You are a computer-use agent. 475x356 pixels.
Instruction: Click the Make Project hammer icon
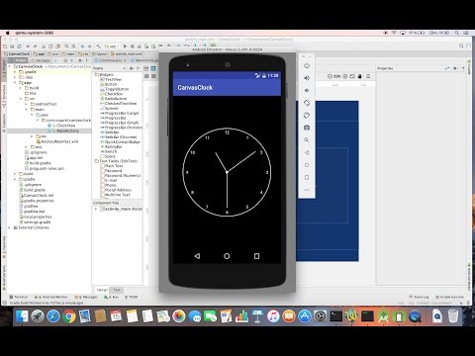pos(98,46)
